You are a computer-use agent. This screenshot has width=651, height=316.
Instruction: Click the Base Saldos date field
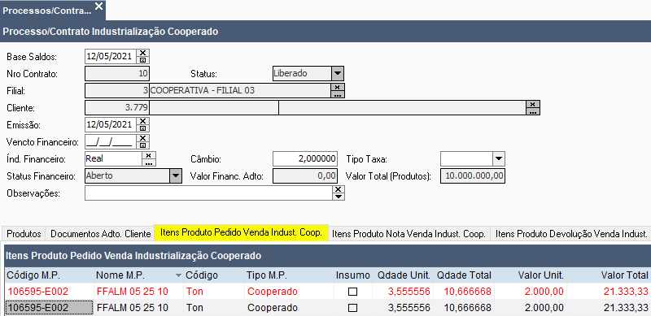(x=111, y=56)
